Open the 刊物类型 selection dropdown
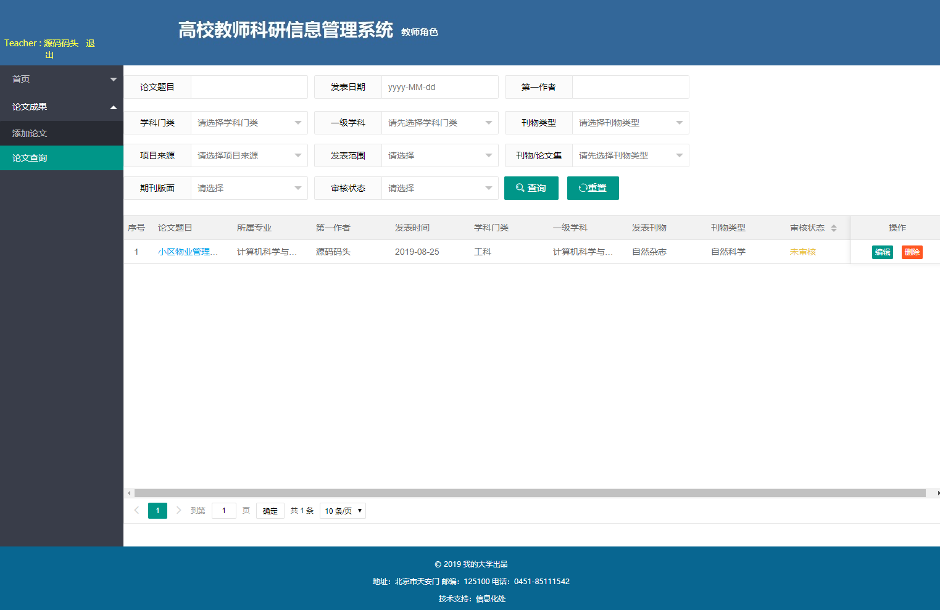This screenshot has width=940, height=610. point(679,123)
